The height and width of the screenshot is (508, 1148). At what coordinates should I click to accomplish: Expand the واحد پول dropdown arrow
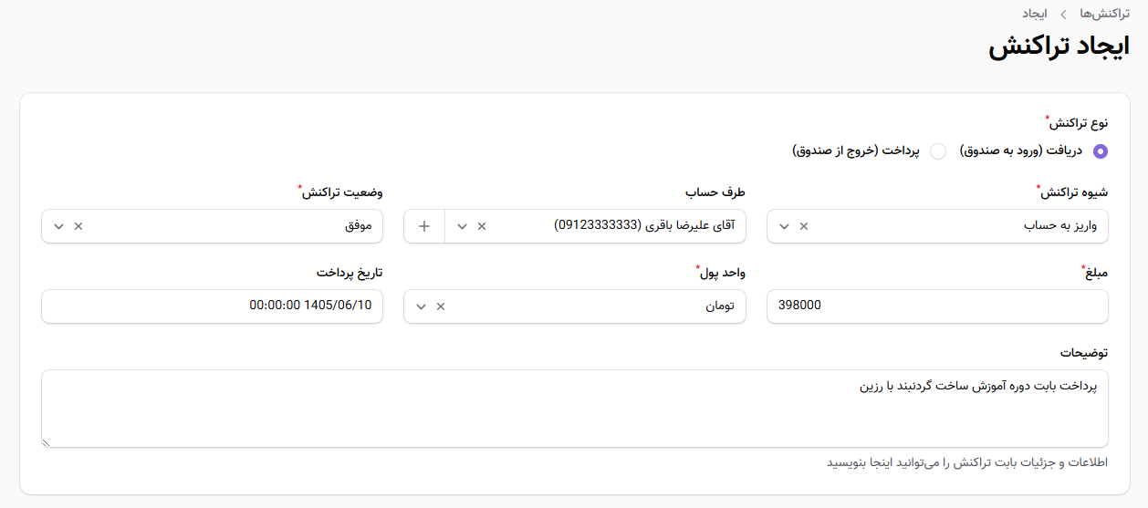(x=421, y=306)
